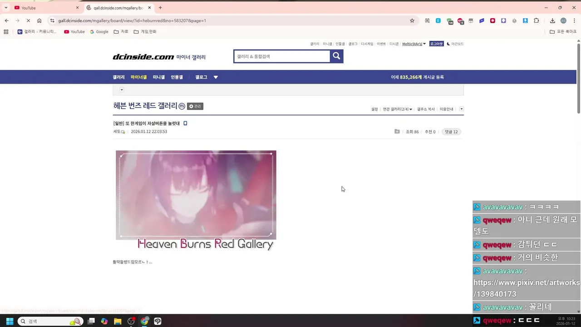Open Chrome extensions puzzle icon
This screenshot has width=581, height=327.
[536, 20]
